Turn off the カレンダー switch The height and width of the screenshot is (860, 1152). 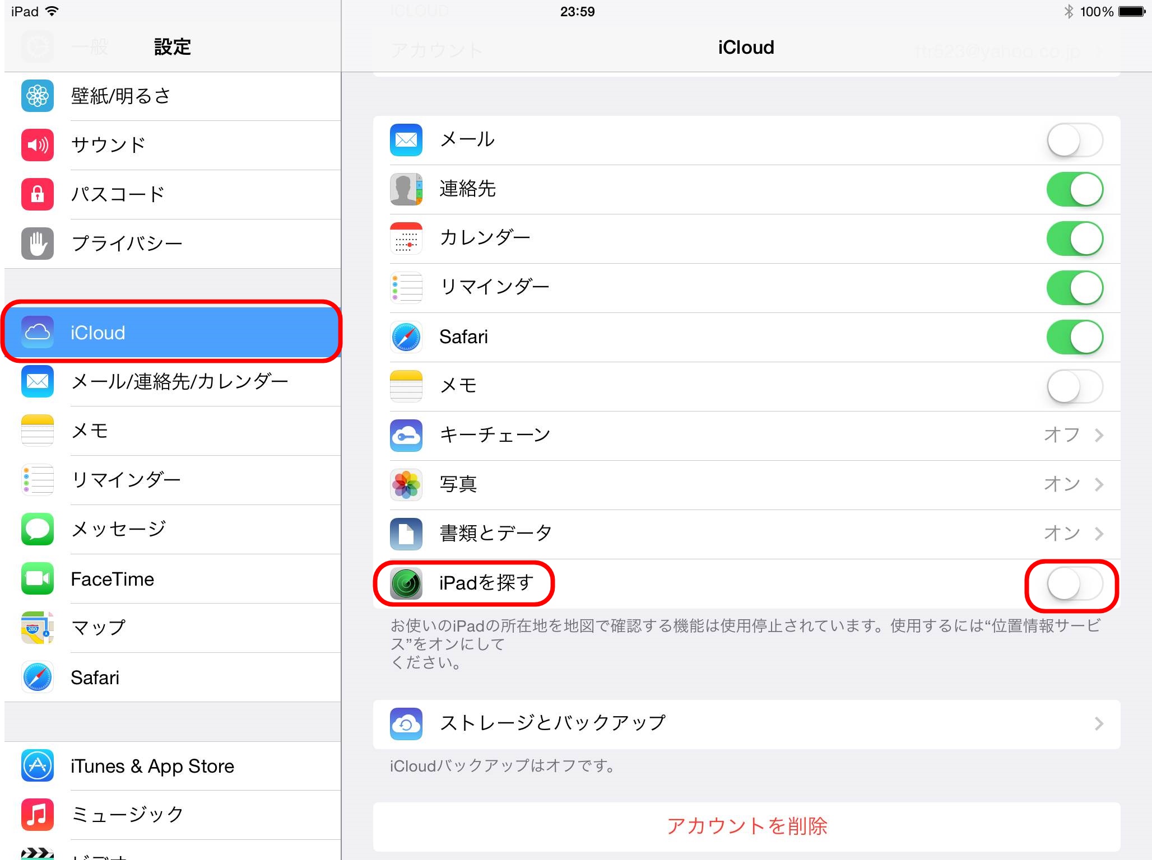pos(1075,239)
